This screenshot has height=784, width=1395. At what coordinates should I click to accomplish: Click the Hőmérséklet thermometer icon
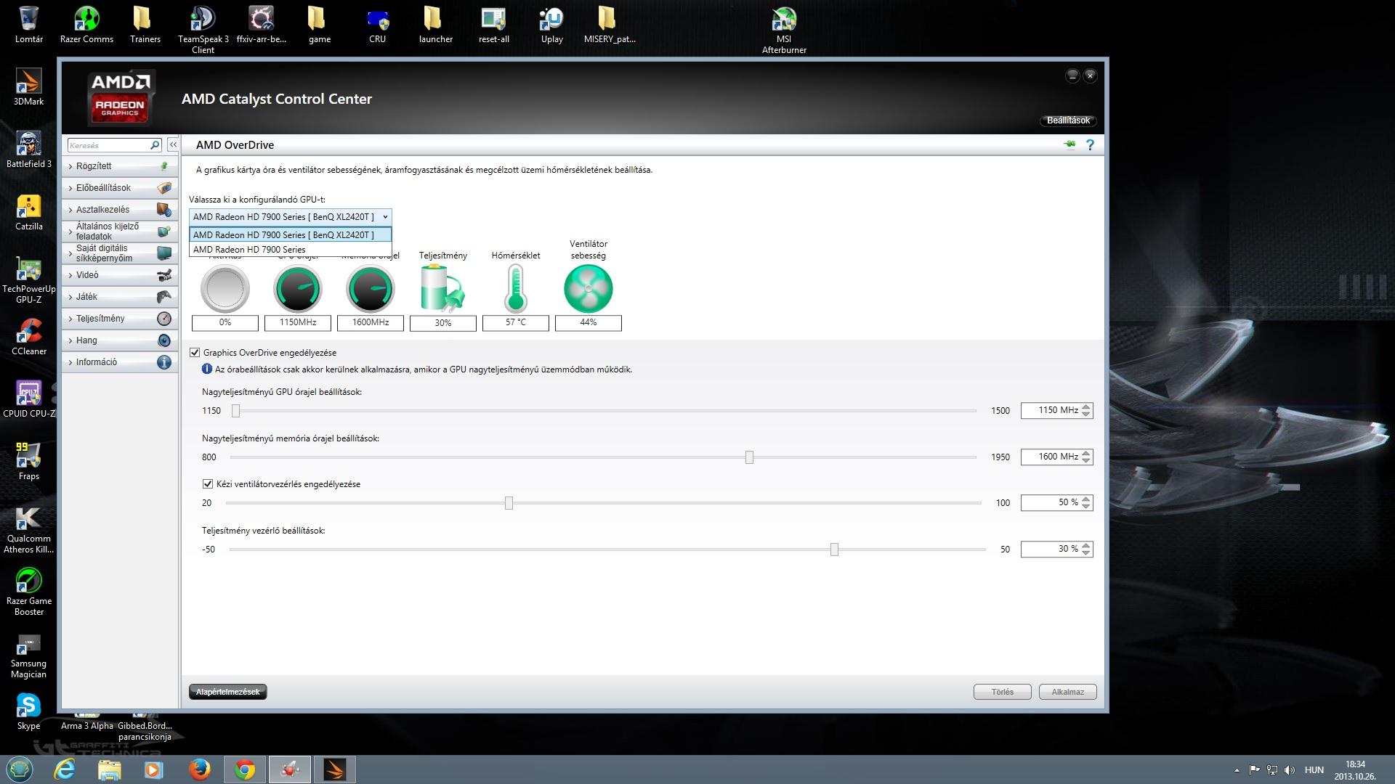click(x=516, y=288)
